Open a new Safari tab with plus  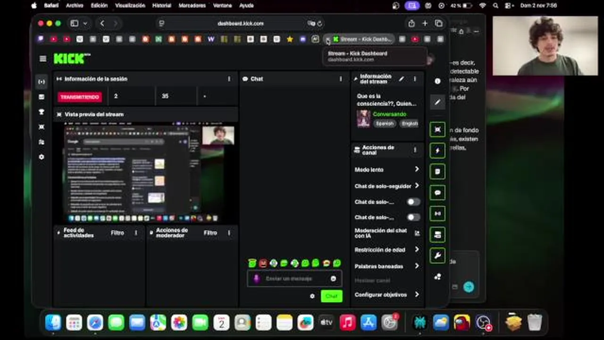click(x=425, y=23)
